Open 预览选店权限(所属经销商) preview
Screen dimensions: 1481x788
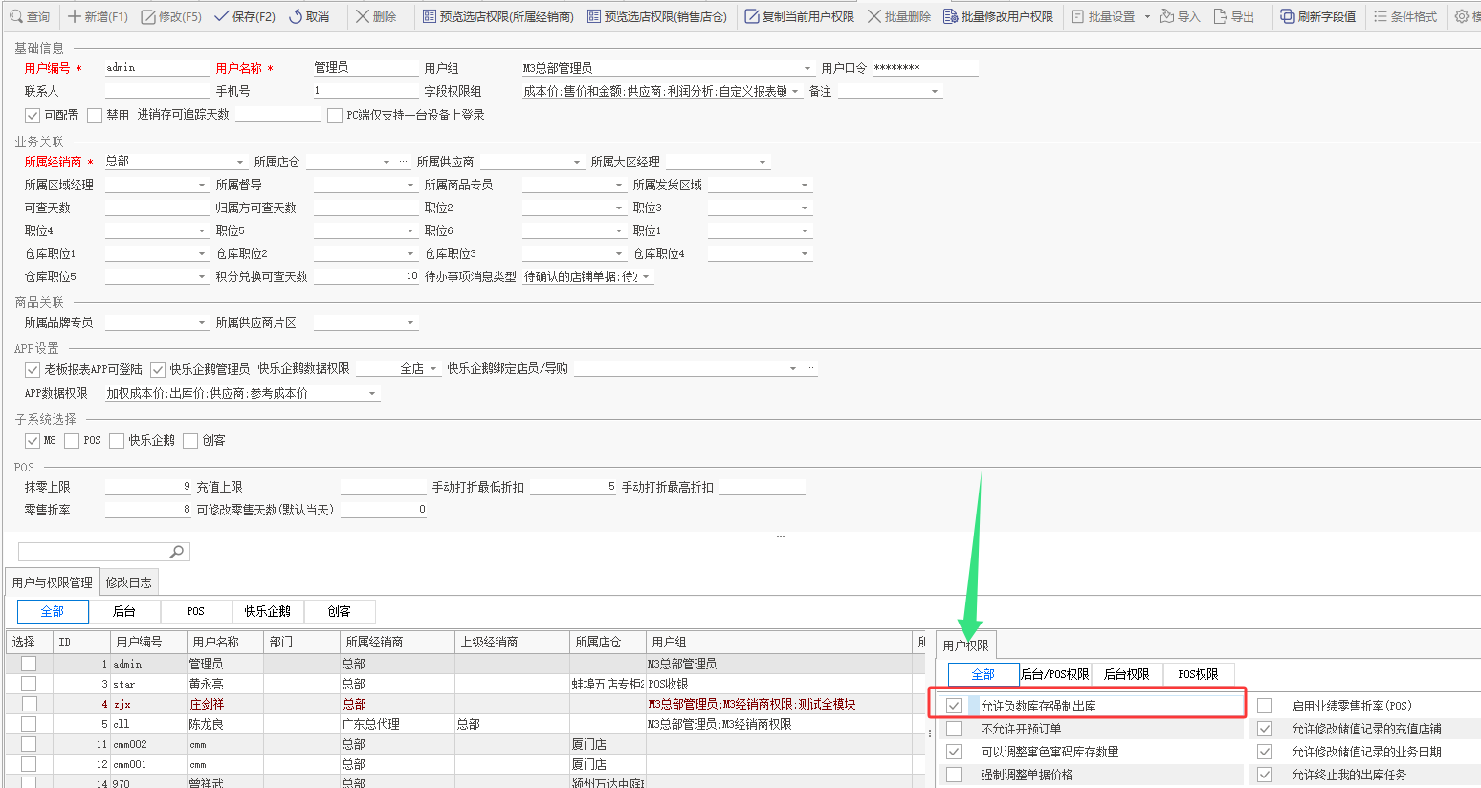click(497, 16)
